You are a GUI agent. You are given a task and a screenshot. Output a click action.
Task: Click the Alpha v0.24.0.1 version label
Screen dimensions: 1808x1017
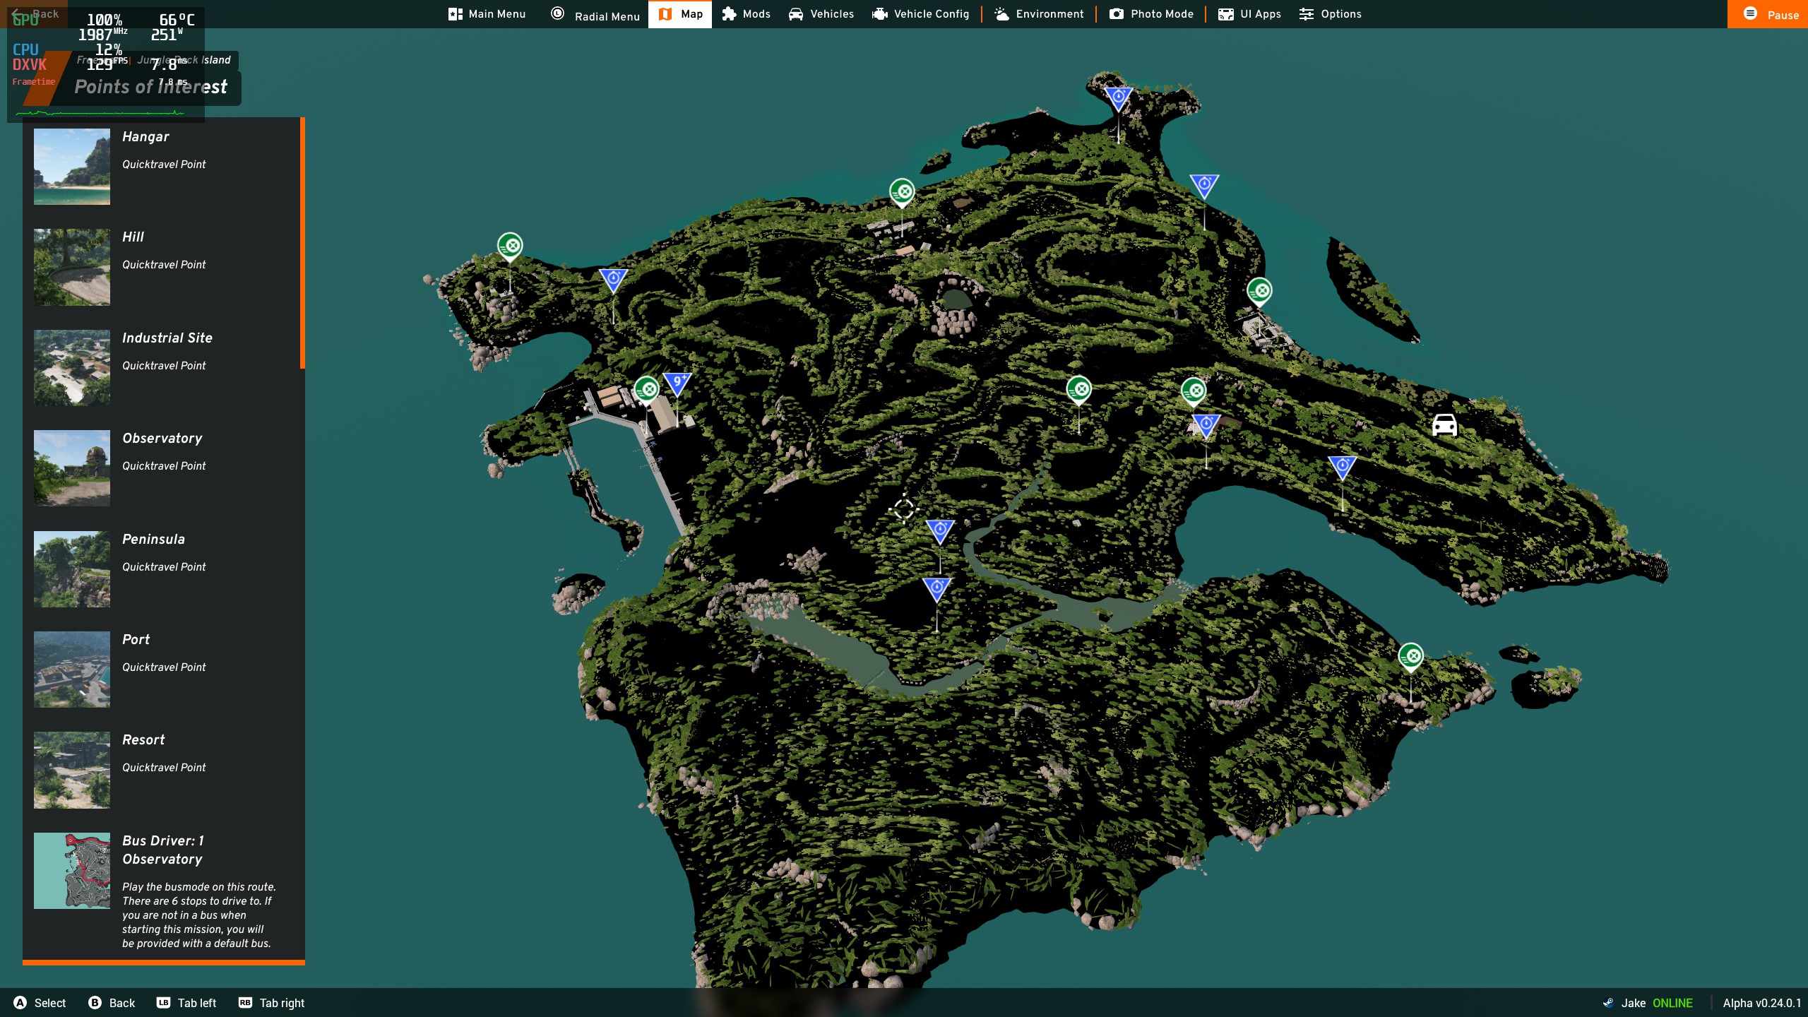pos(1761,1003)
